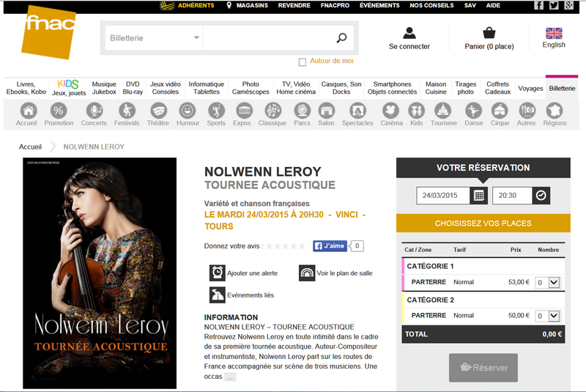Open the Kids icon in Billetterie bar
Viewport: 586px width, 392px height.
click(x=416, y=111)
